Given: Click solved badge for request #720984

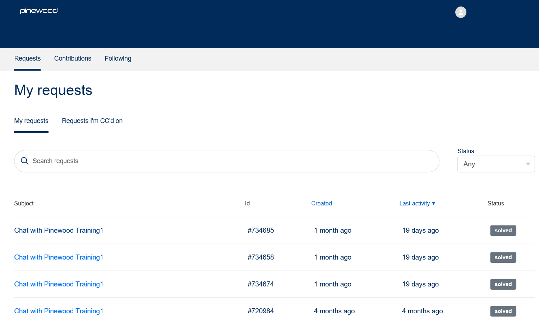Looking at the screenshot, I should pyautogui.click(x=503, y=311).
